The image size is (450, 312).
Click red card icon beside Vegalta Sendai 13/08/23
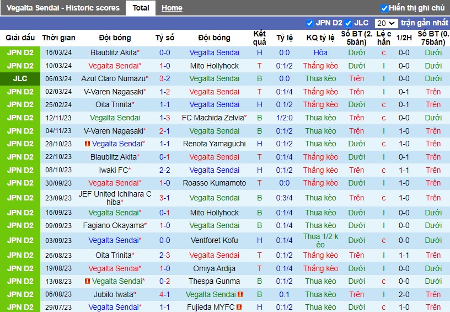[87, 281]
